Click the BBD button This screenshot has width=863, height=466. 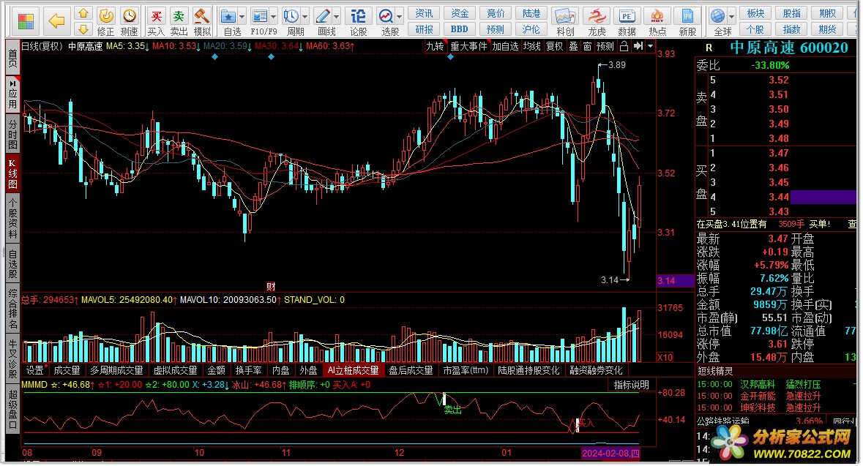[x=460, y=29]
